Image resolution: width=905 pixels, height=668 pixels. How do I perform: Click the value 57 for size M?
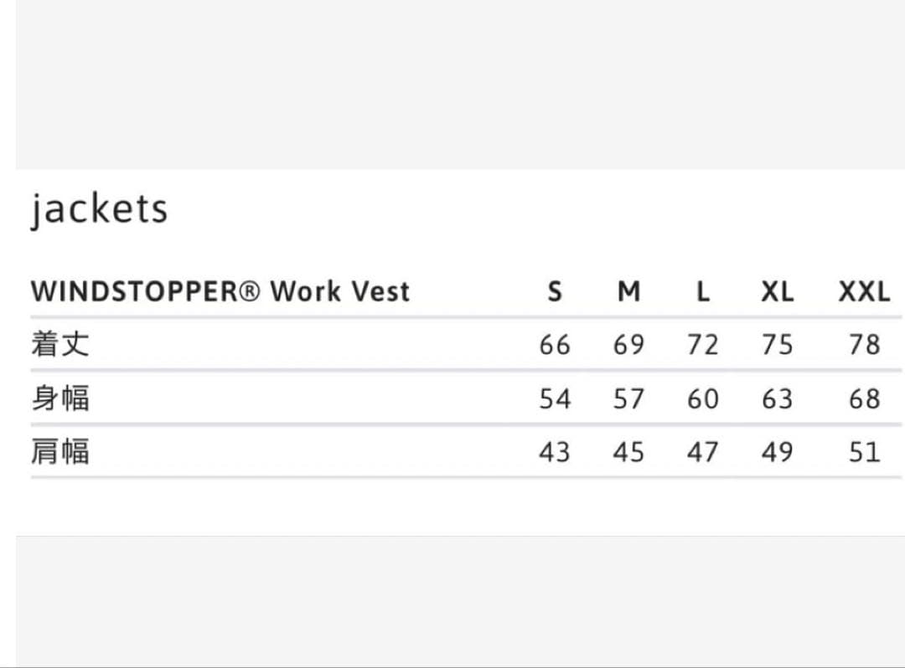(628, 398)
